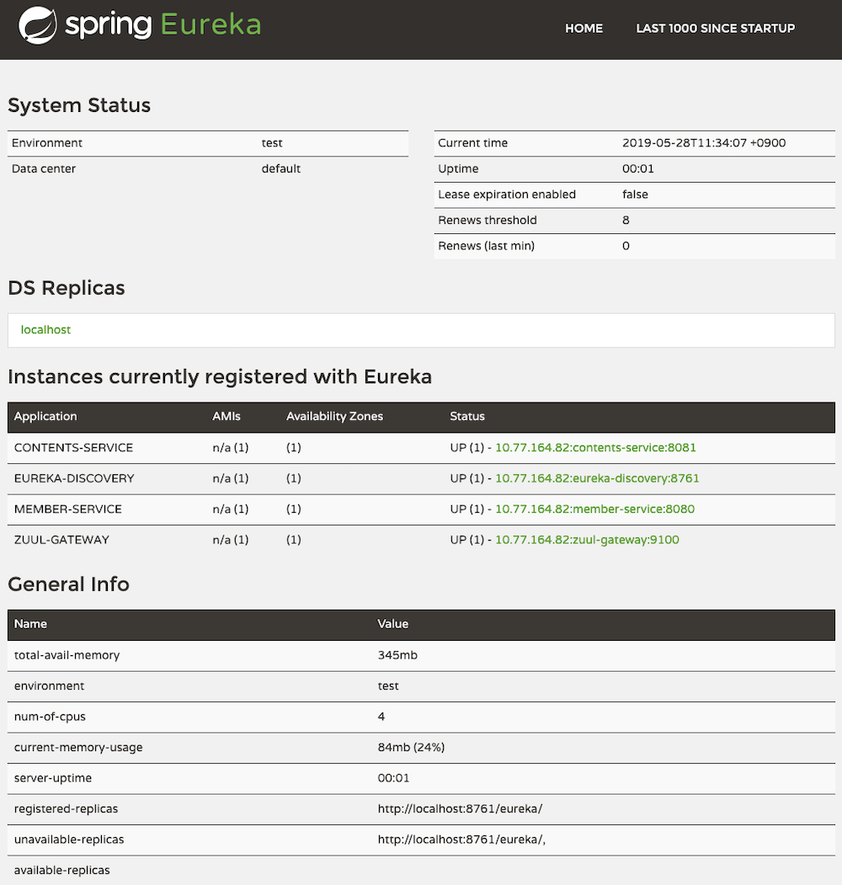Screen dimensions: 842x885
Task: Click the System Status heading
Action: point(79,105)
